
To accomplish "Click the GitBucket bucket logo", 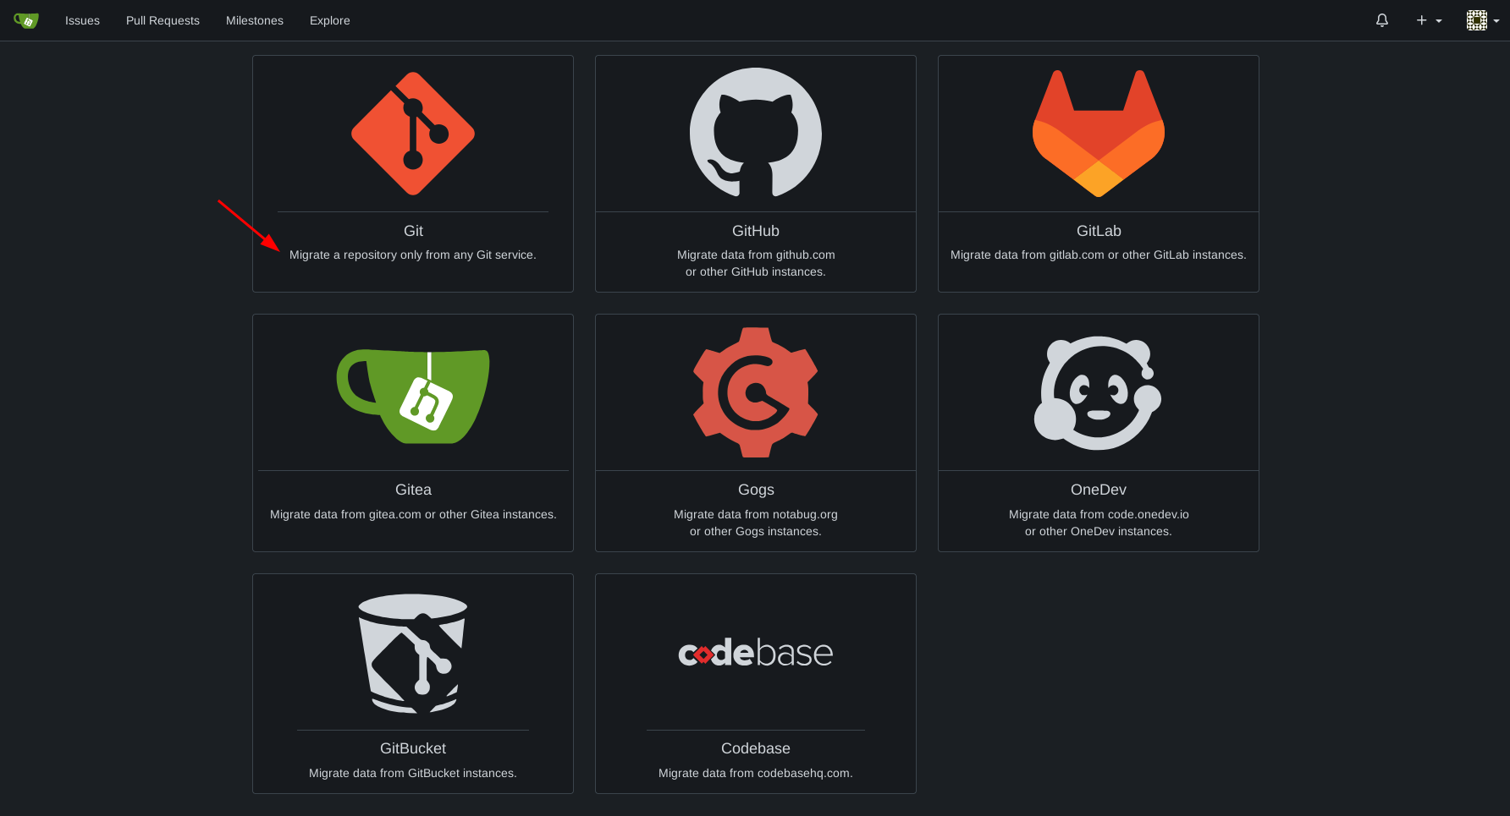I will [413, 653].
